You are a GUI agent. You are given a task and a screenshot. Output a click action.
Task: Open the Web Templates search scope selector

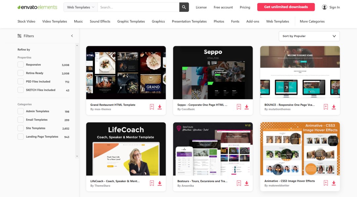coord(80,7)
